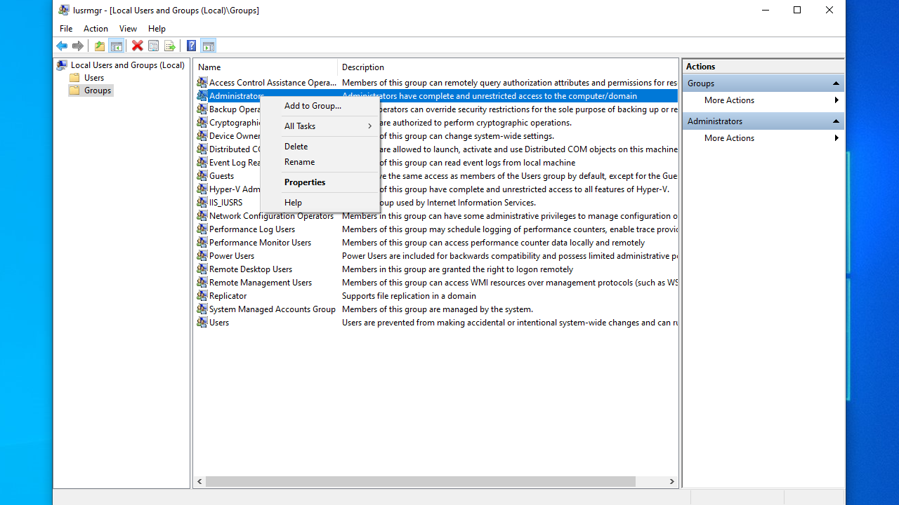
Task: Expand the All Tasks submenu
Action: click(327, 126)
